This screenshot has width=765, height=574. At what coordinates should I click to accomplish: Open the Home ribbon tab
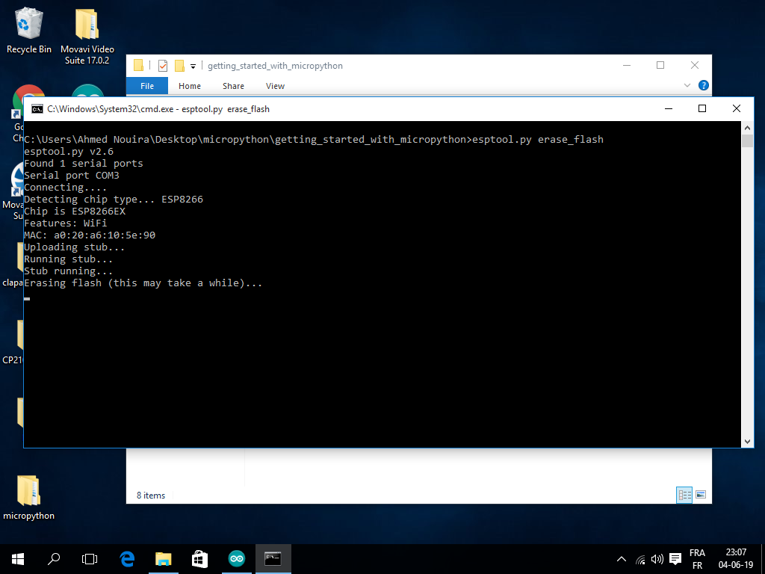[189, 86]
